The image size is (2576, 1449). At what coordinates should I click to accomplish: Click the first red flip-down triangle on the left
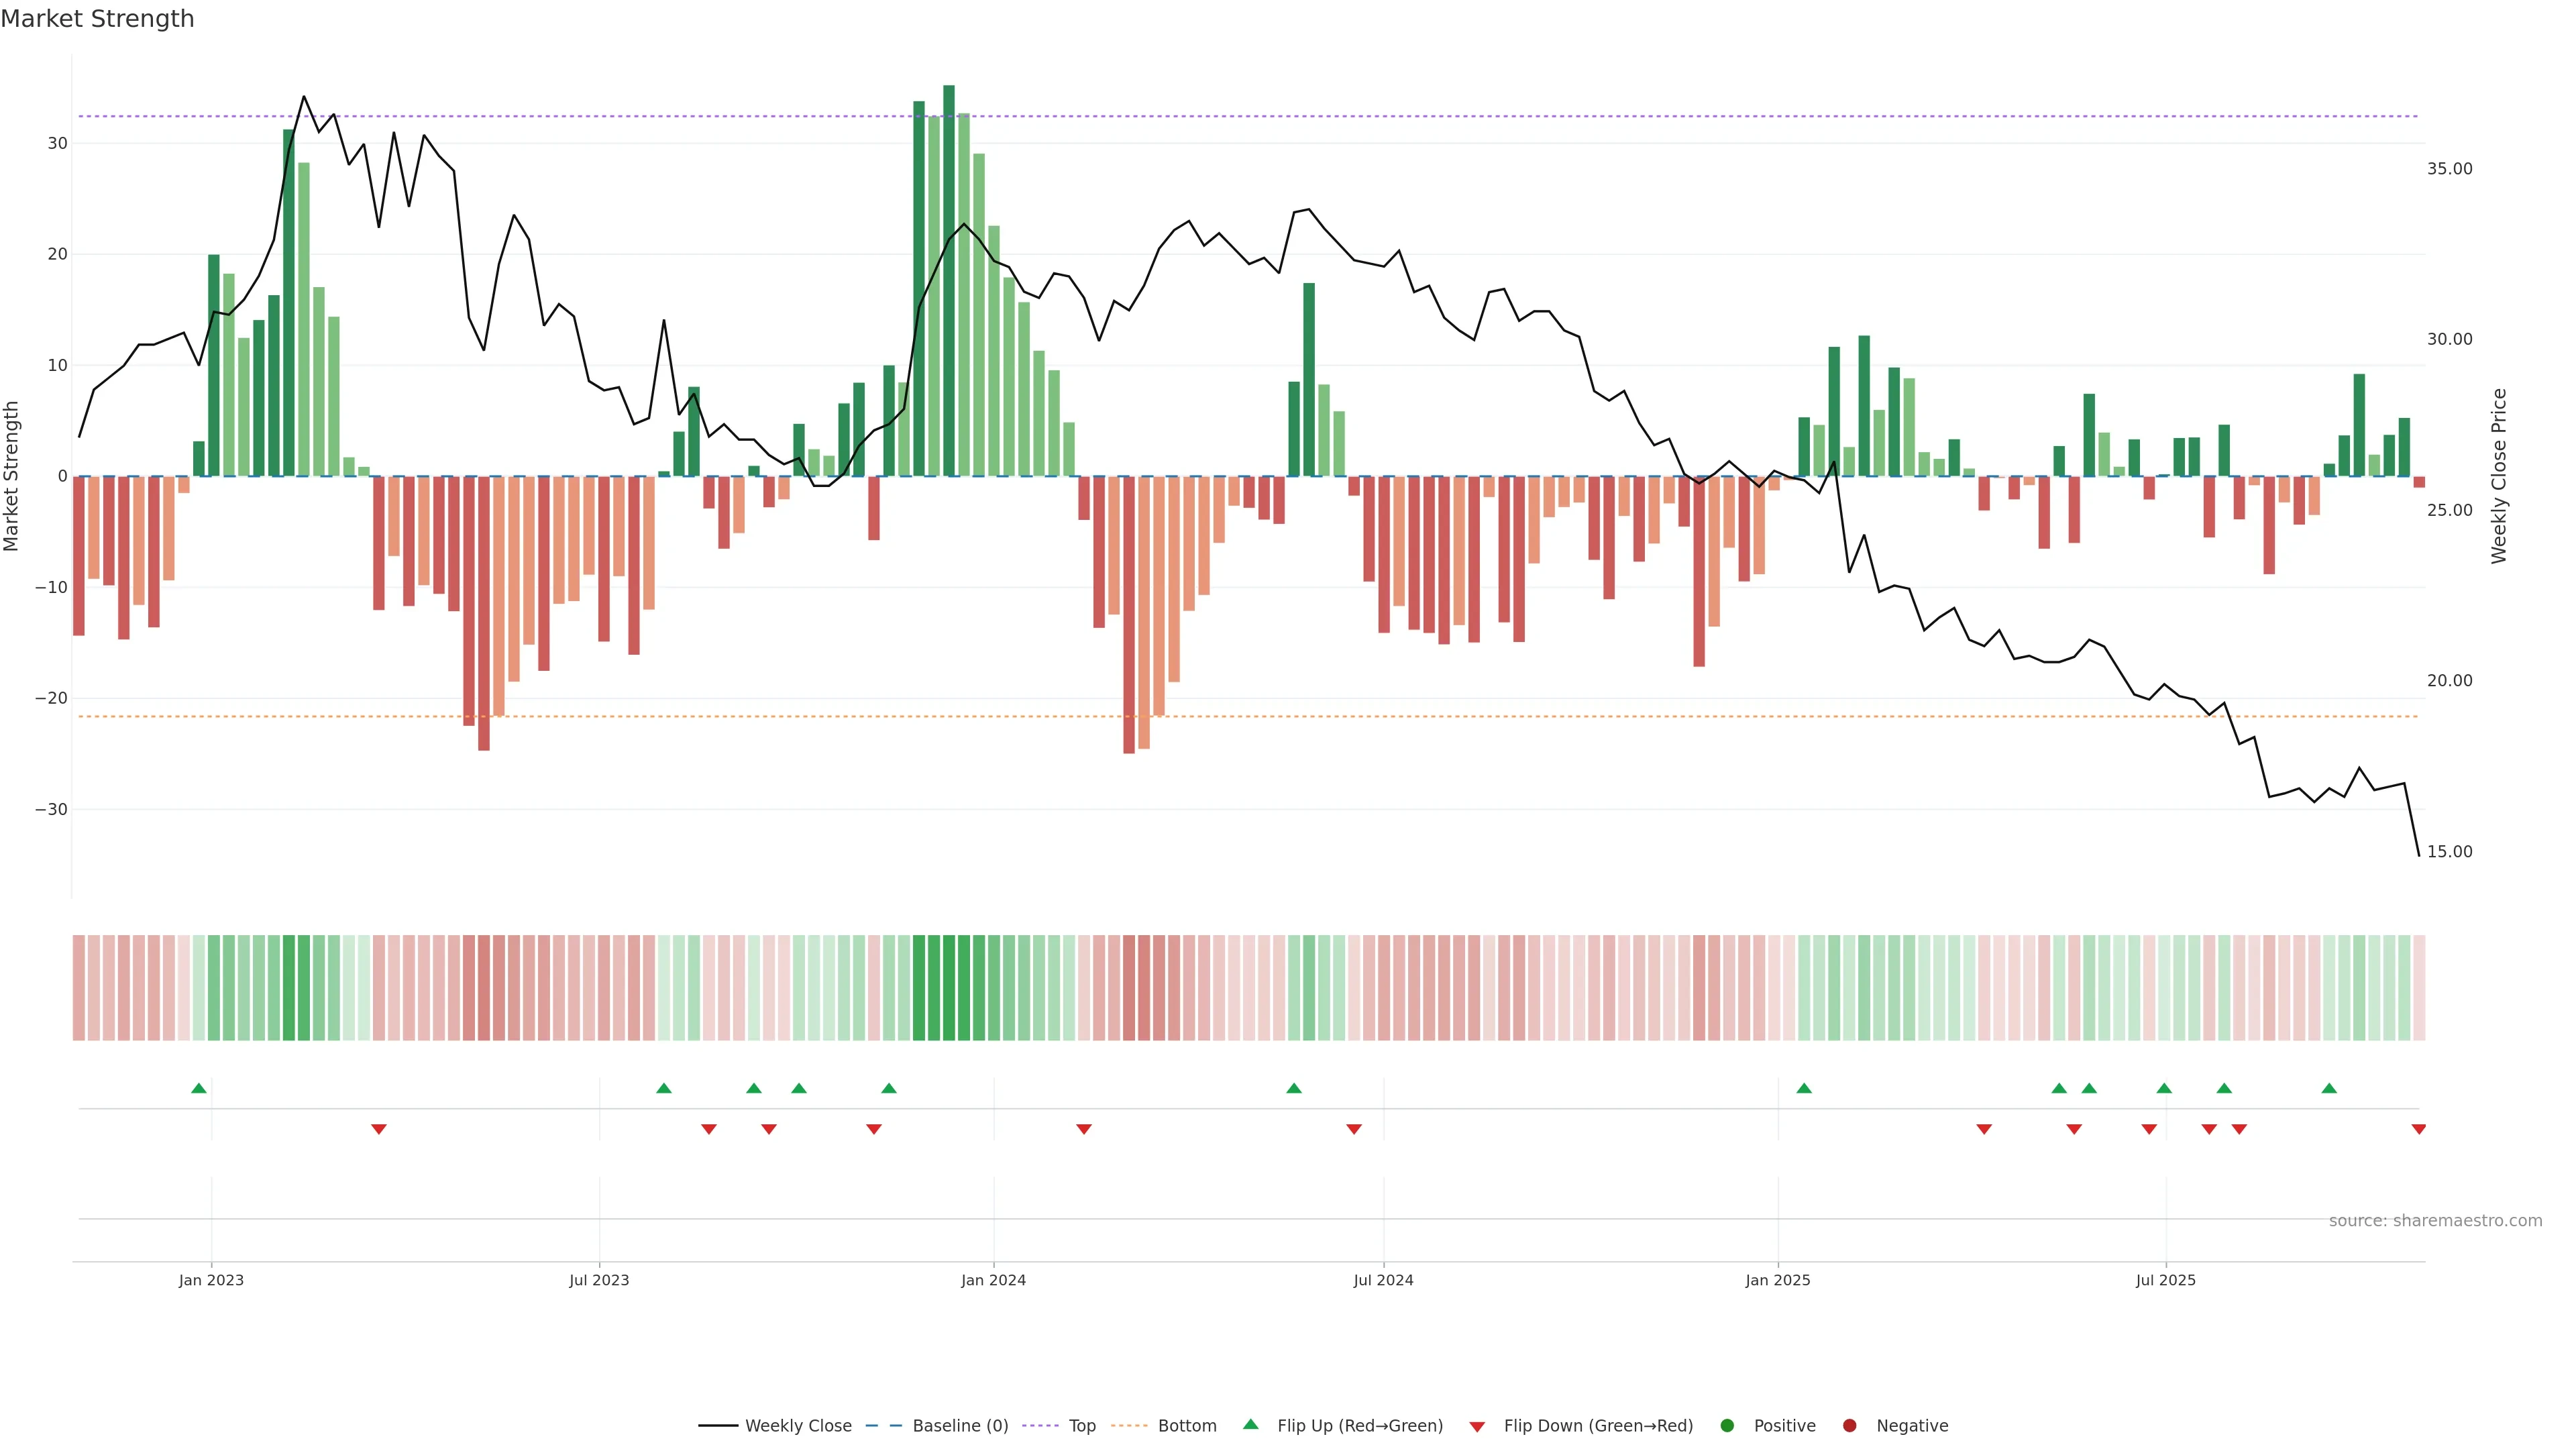click(379, 1129)
